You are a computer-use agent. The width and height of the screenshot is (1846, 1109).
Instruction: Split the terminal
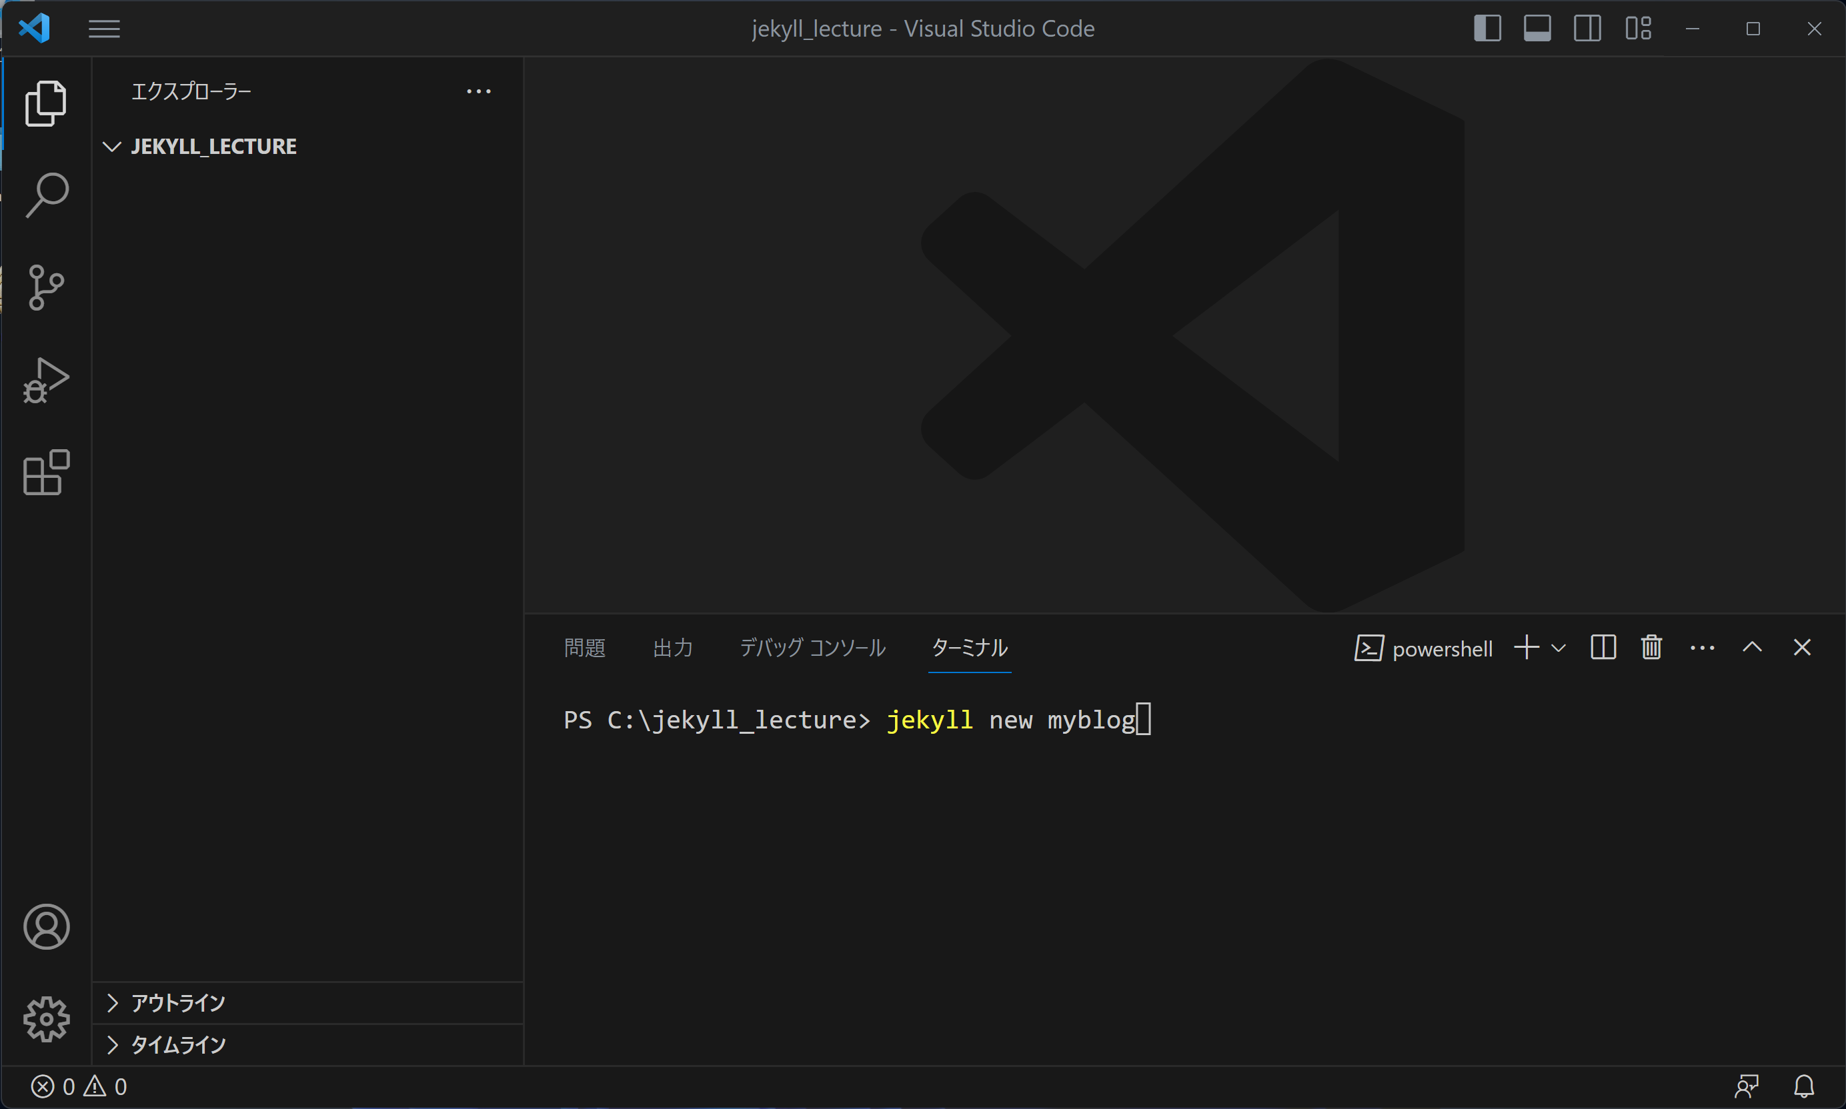point(1603,647)
